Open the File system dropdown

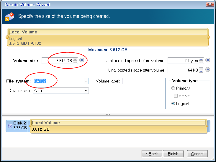pyautogui.click(x=86, y=81)
